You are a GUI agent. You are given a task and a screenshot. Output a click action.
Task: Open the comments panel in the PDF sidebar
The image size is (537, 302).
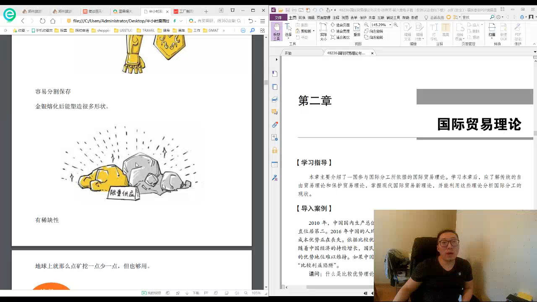click(x=275, y=112)
